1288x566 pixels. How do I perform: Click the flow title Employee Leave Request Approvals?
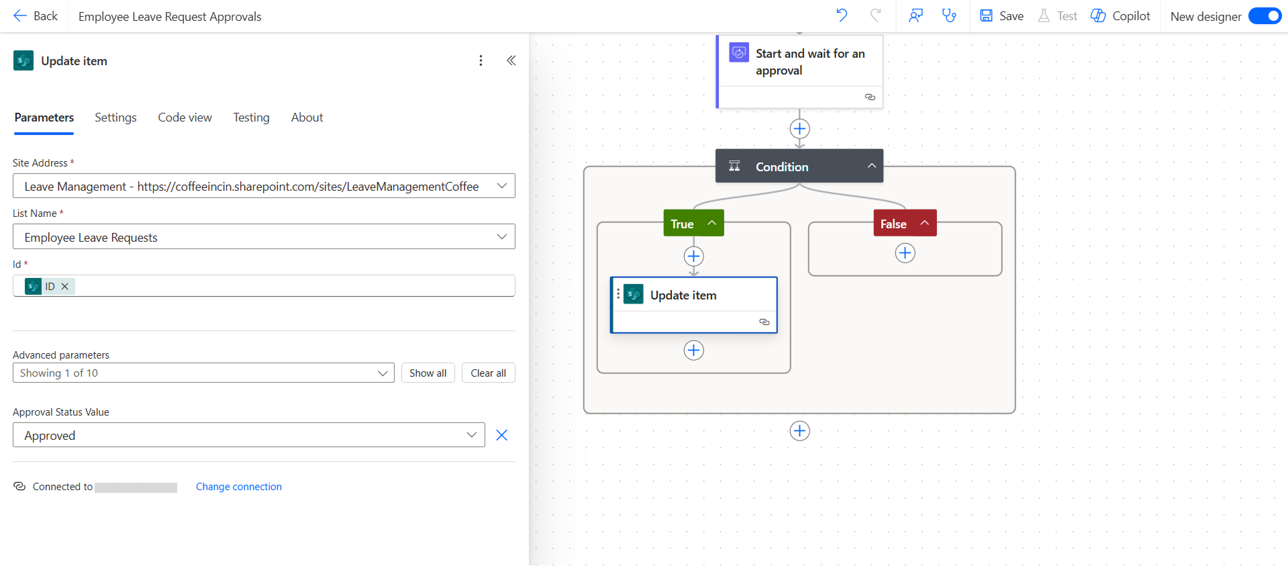[x=170, y=17]
